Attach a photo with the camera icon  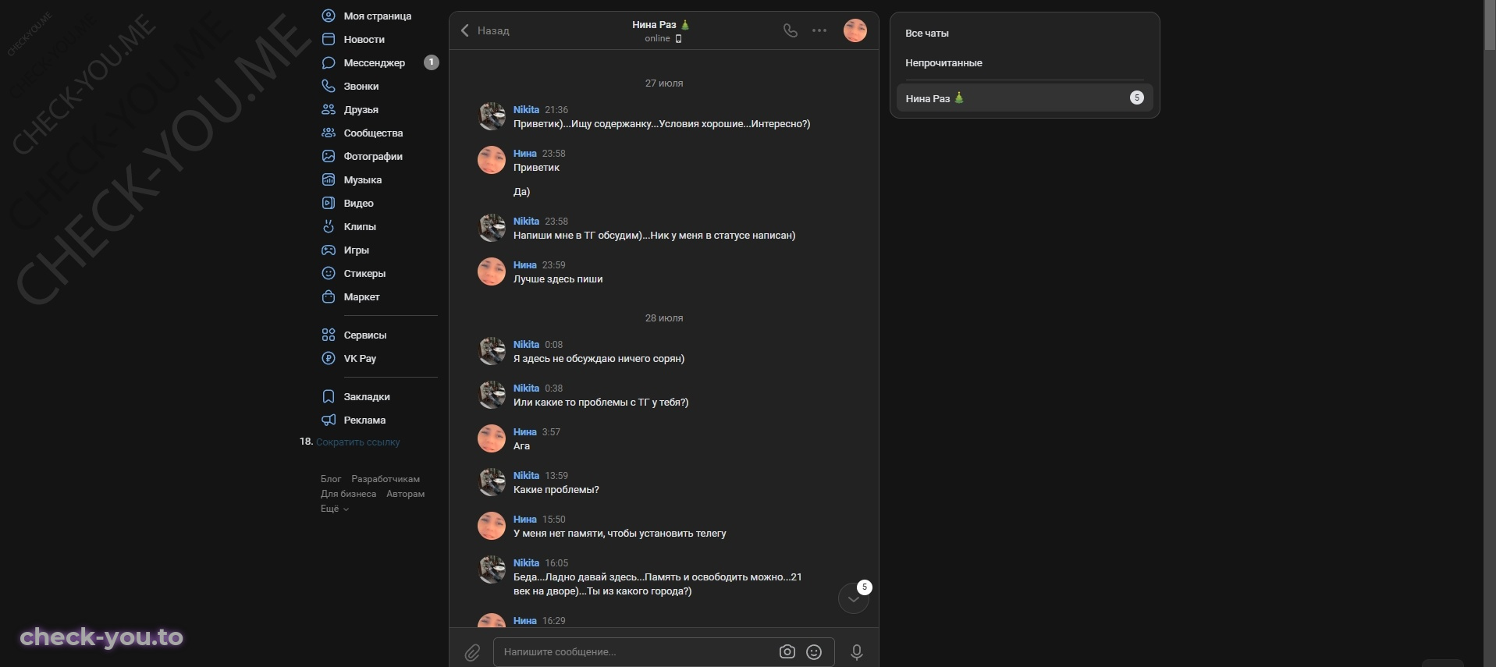tap(787, 651)
